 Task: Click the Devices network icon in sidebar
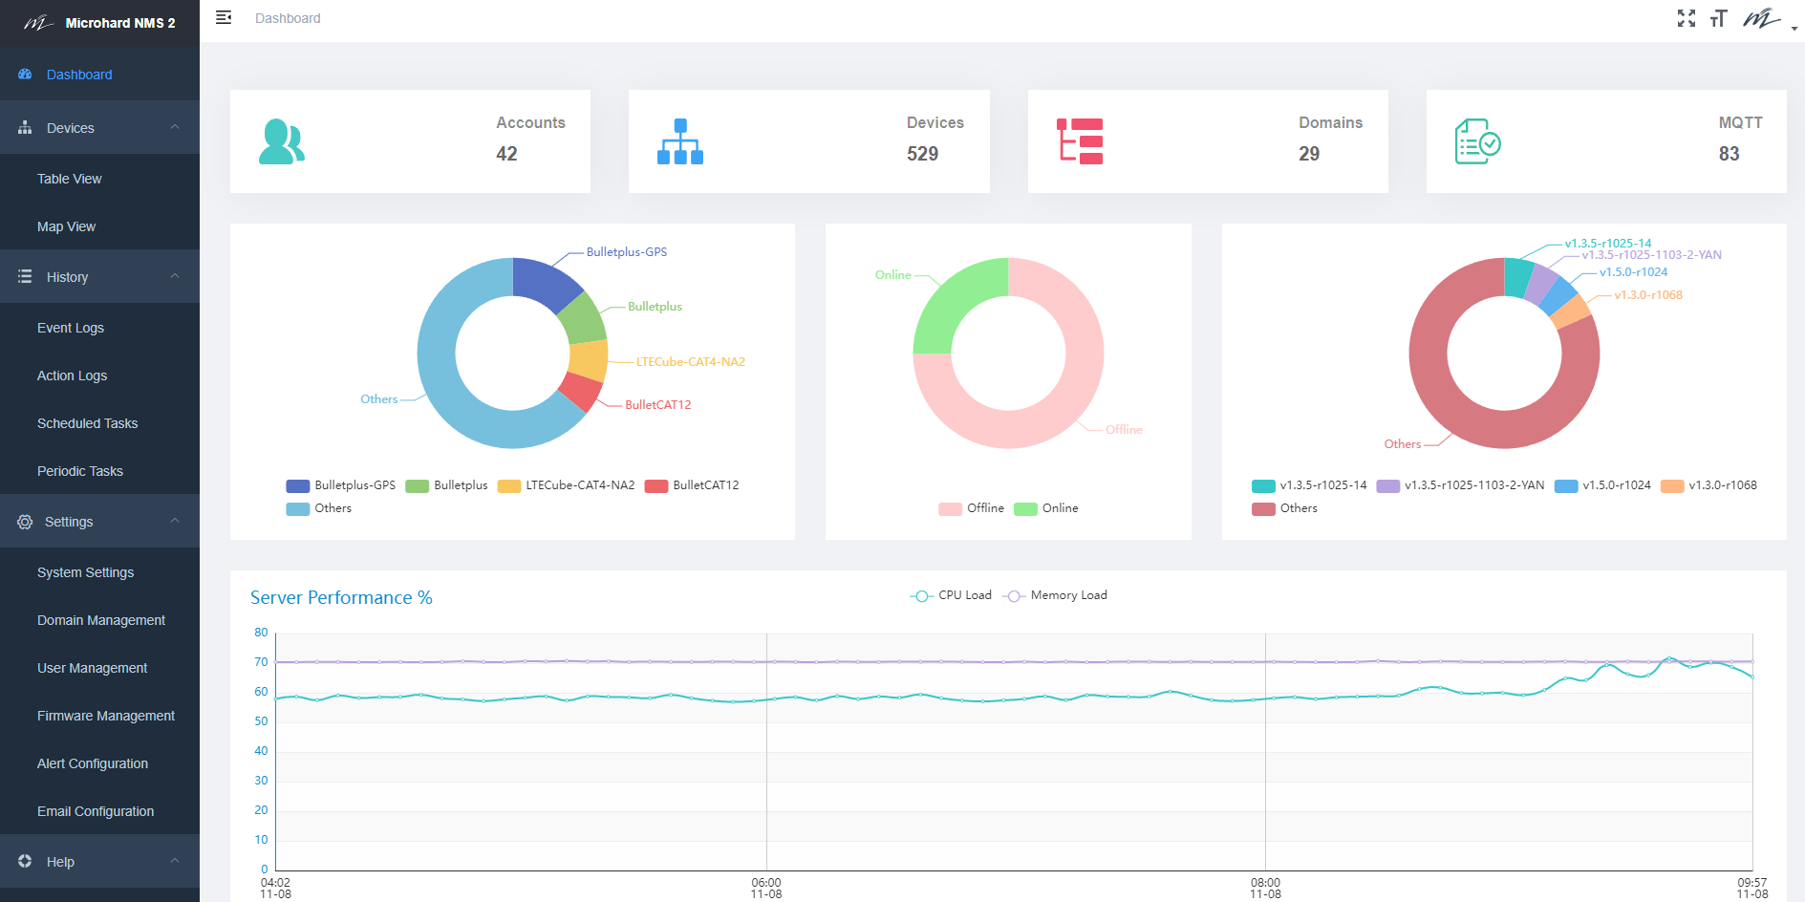pyautogui.click(x=25, y=127)
